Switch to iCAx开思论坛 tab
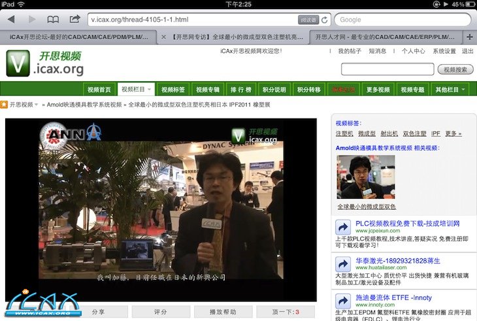477x321 pixels. [x=78, y=37]
